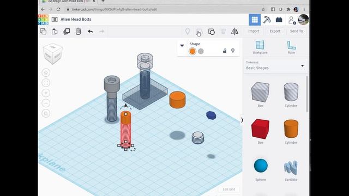The height and width of the screenshot is (196, 349).
Task: Invite a collaborator with add-person icon
Action: pos(292,20)
